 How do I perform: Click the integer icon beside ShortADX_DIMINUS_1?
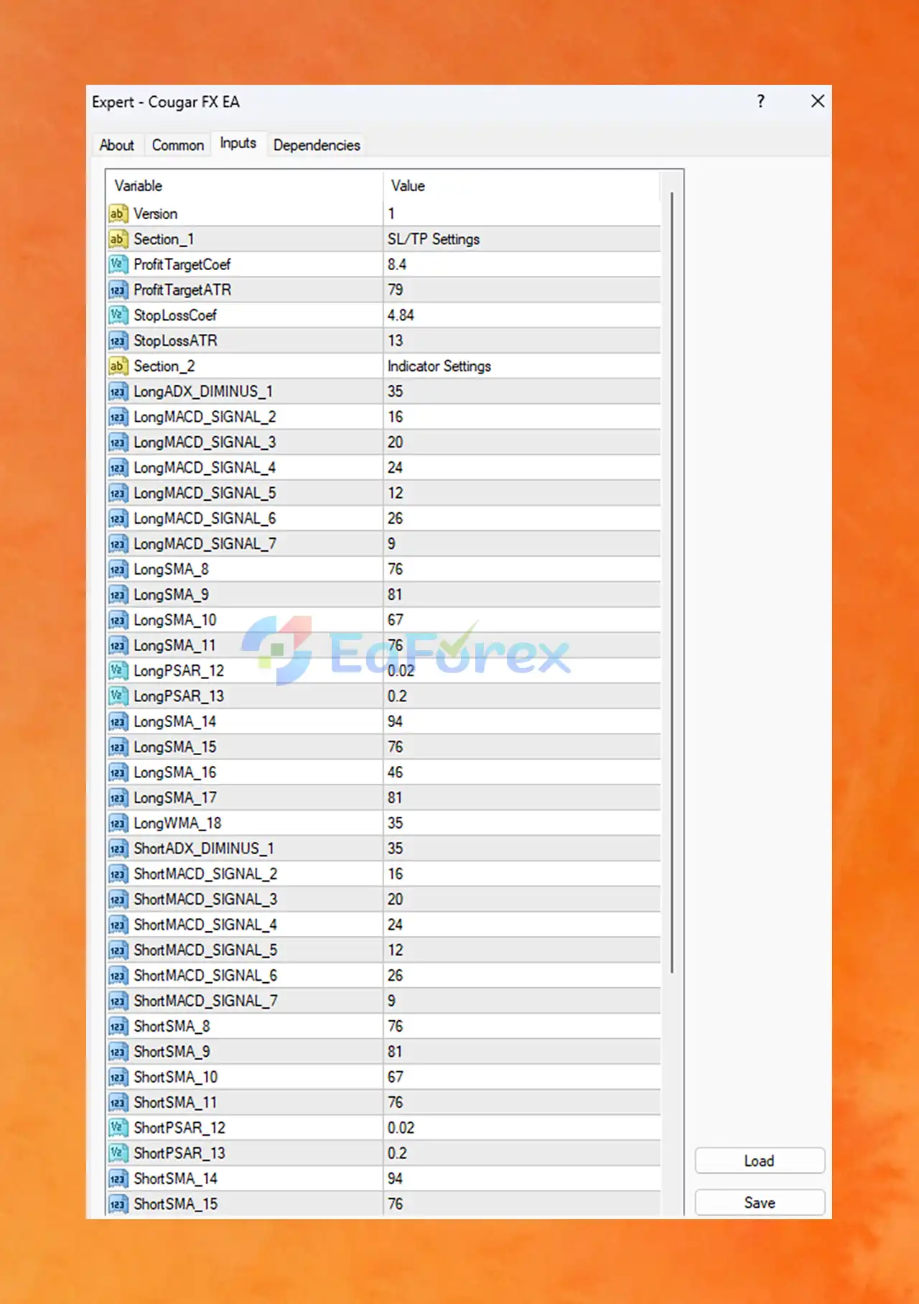pyautogui.click(x=118, y=848)
